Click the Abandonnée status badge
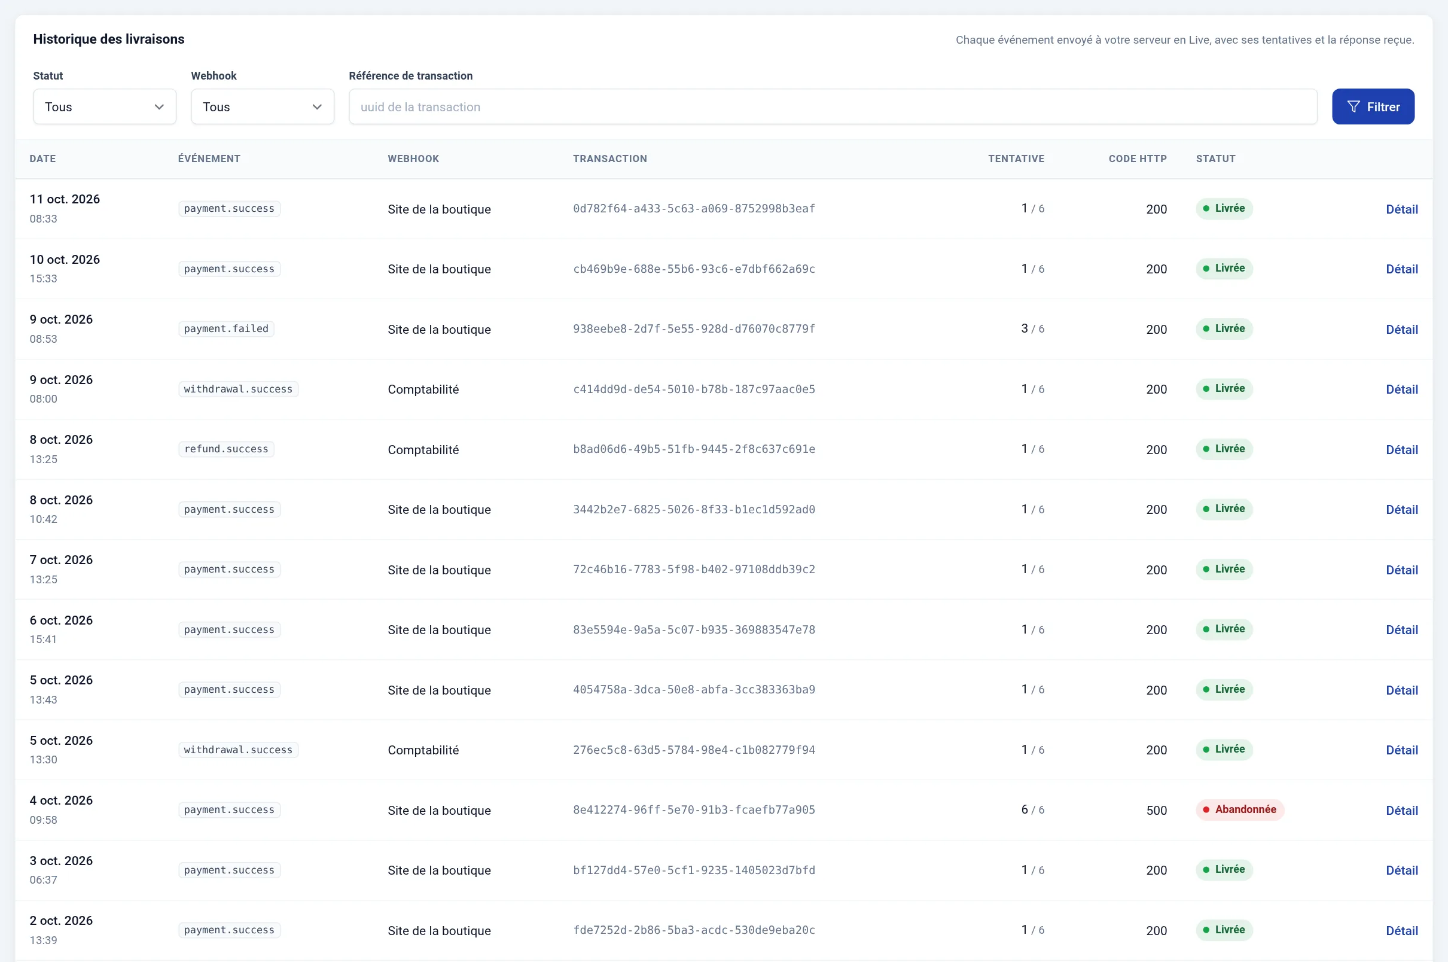 click(x=1239, y=810)
